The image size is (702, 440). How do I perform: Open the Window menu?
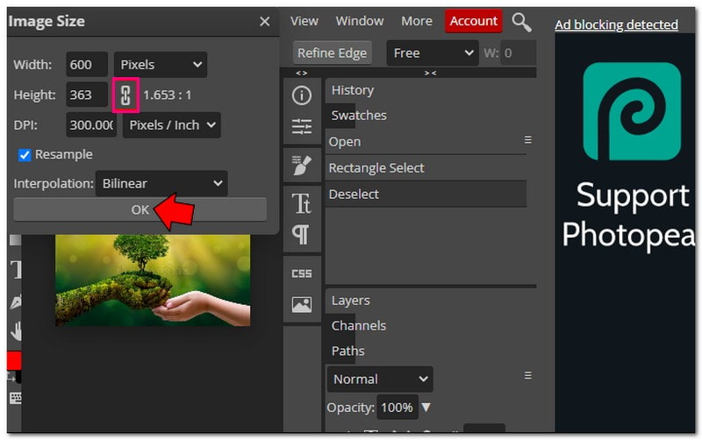[x=360, y=21]
